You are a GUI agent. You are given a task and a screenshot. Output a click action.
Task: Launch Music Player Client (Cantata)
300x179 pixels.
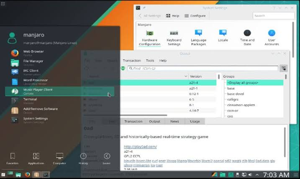tap(60, 91)
